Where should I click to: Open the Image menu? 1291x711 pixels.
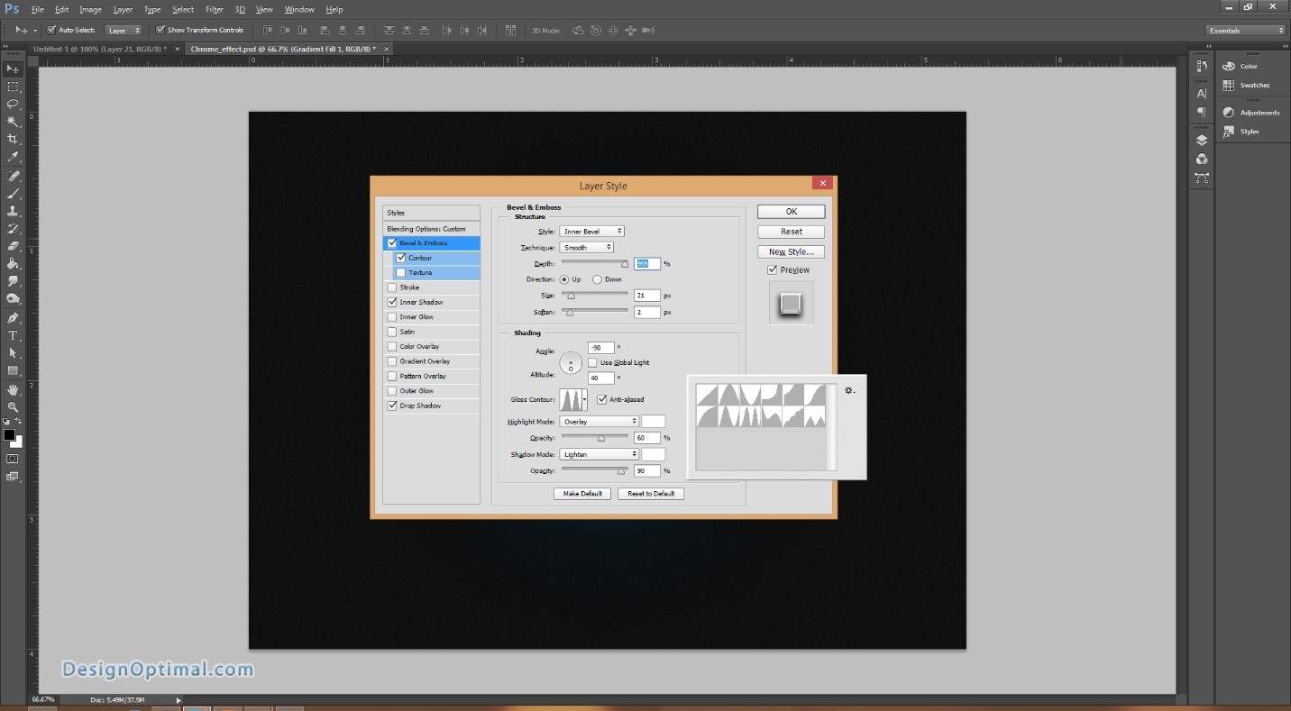click(90, 9)
